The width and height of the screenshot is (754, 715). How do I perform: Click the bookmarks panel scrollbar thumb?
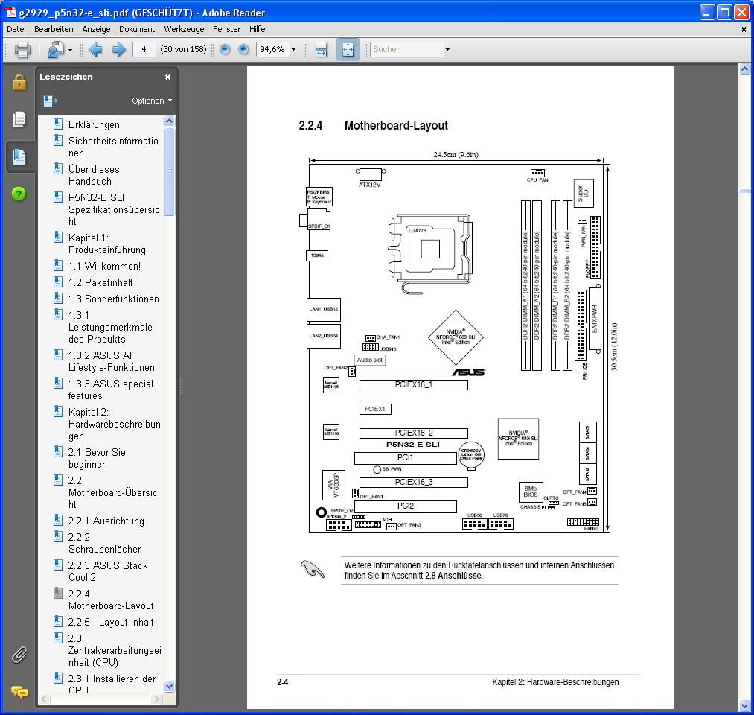(x=169, y=171)
